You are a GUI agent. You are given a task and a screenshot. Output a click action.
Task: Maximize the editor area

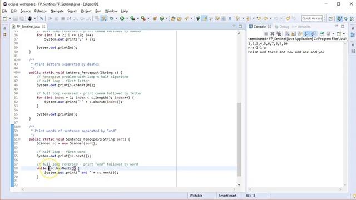click(x=240, y=26)
